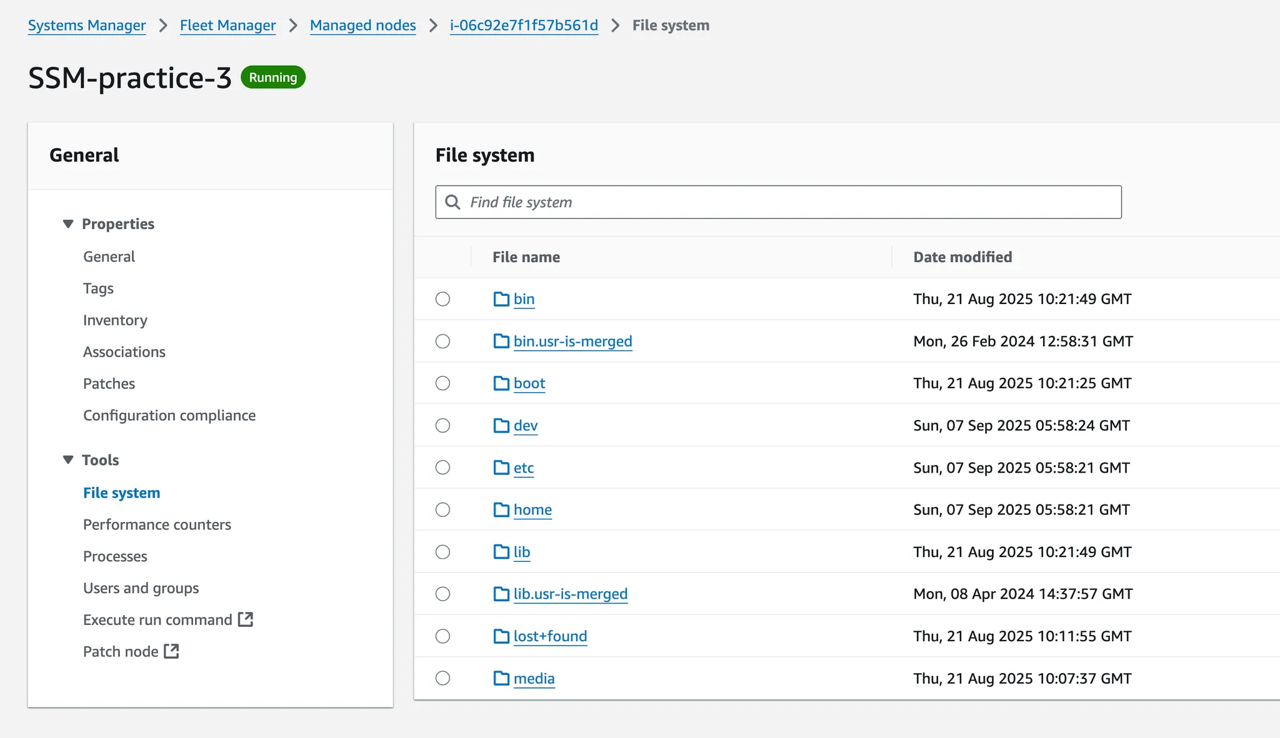Go to Fleet Manager breadcrumb link

tap(227, 26)
